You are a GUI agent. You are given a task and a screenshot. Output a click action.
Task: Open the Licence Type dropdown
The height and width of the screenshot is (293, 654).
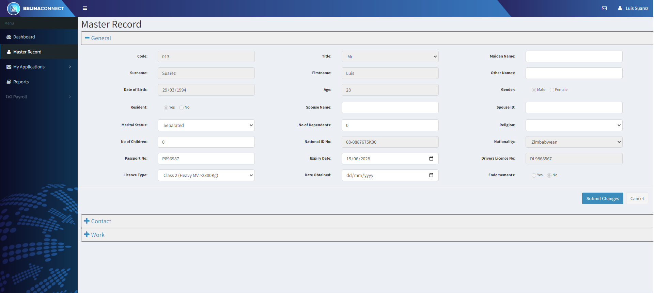(x=206, y=175)
